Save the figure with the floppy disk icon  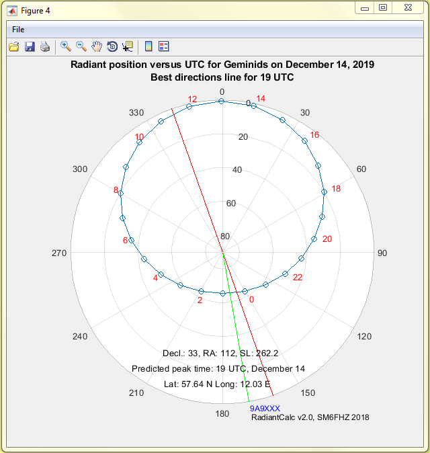point(30,46)
